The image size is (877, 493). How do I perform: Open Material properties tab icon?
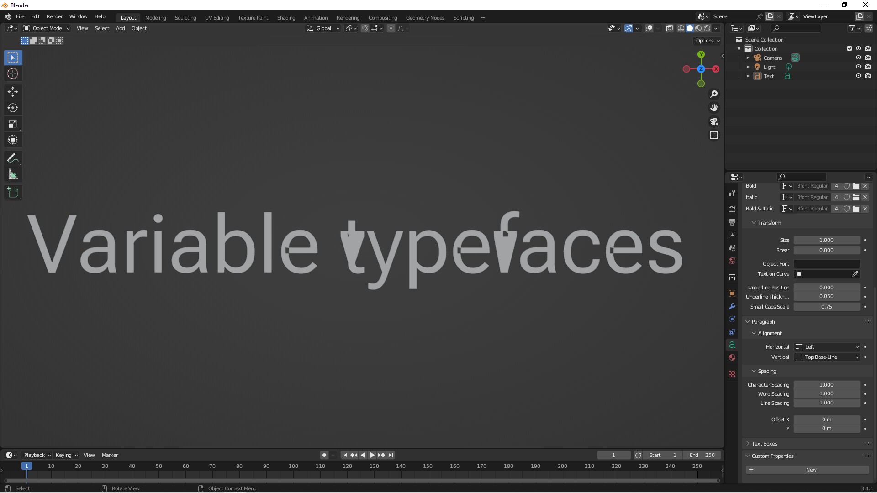732,357
